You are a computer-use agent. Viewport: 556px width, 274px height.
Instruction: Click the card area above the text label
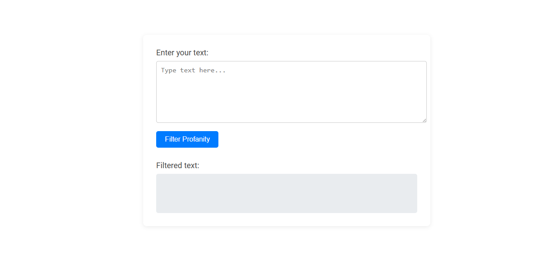(x=287, y=43)
